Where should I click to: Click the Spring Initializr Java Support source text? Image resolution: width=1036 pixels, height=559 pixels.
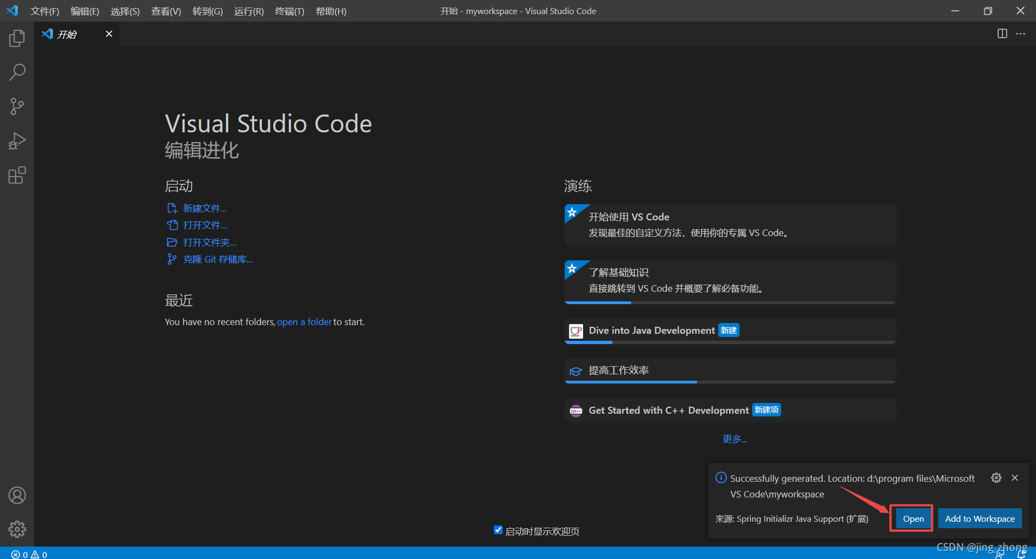pos(792,519)
